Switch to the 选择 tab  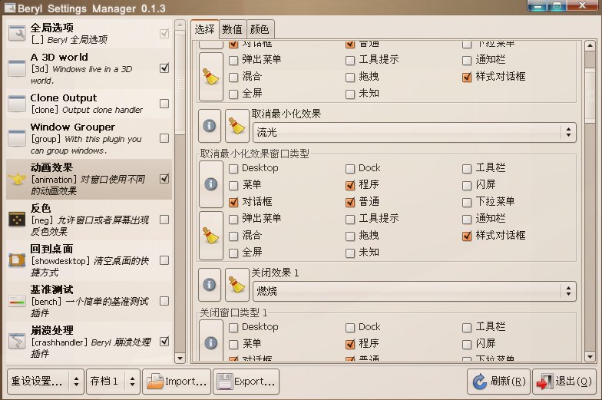[204, 29]
